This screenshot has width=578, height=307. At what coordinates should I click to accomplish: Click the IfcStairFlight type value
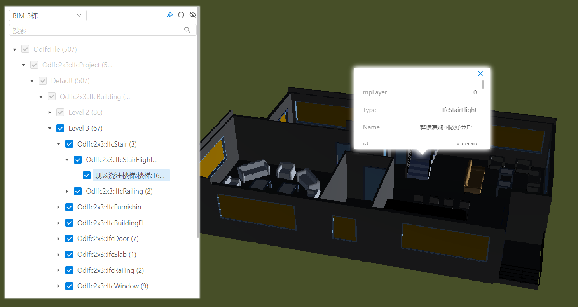pos(459,110)
